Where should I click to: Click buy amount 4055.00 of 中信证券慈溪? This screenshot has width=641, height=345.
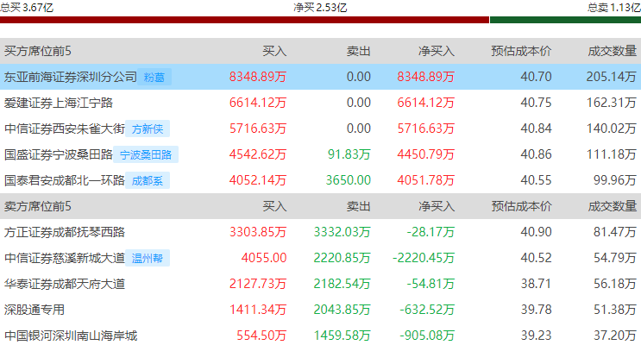click(x=264, y=258)
